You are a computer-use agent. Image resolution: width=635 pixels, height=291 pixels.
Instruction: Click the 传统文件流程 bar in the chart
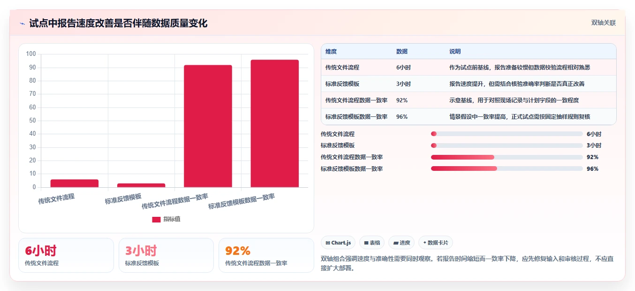(x=75, y=183)
